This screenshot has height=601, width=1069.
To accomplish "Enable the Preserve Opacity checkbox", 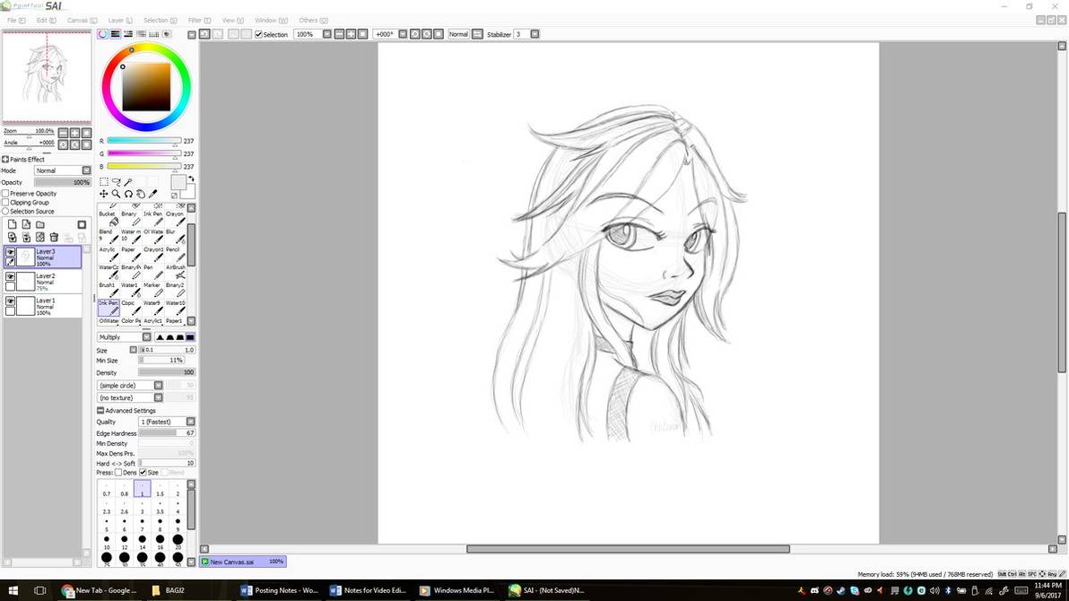I will pos(5,194).
